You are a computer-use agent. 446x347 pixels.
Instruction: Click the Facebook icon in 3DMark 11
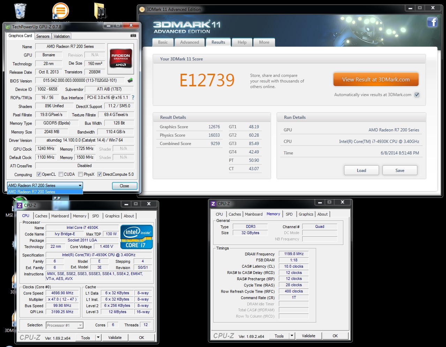point(432,22)
